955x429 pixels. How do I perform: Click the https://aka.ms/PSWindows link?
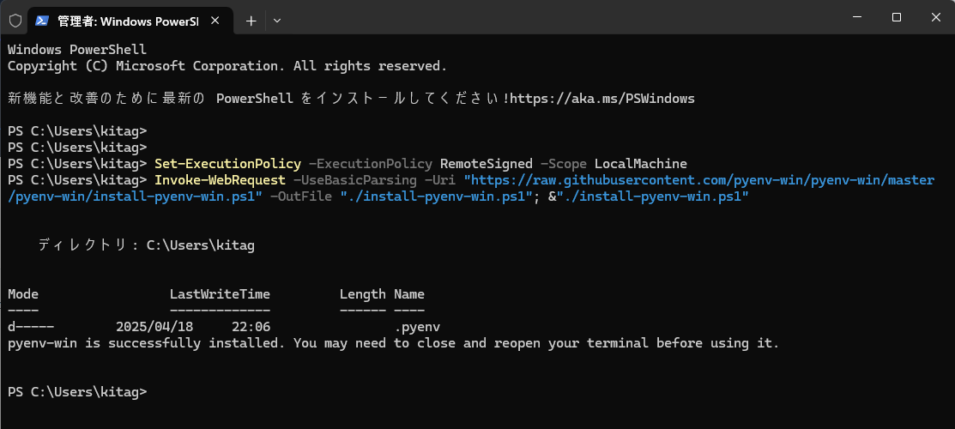[x=602, y=98]
